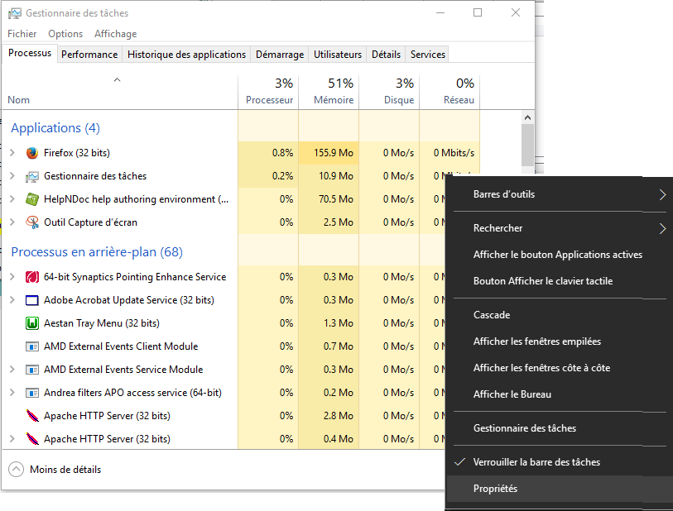Viewport: 673px width, 511px height.
Task: Click the Firefox icon in the process list
Action: [32, 153]
